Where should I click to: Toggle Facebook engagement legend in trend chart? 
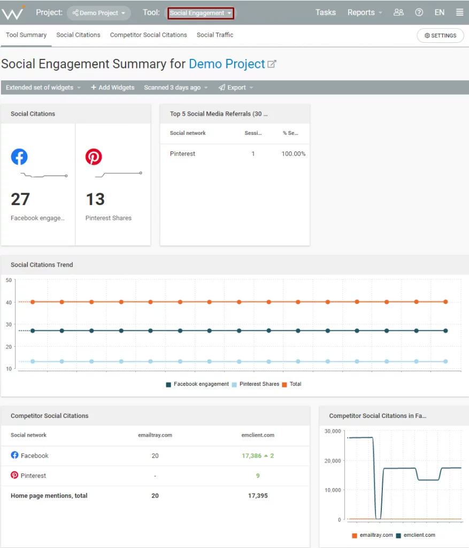point(197,384)
